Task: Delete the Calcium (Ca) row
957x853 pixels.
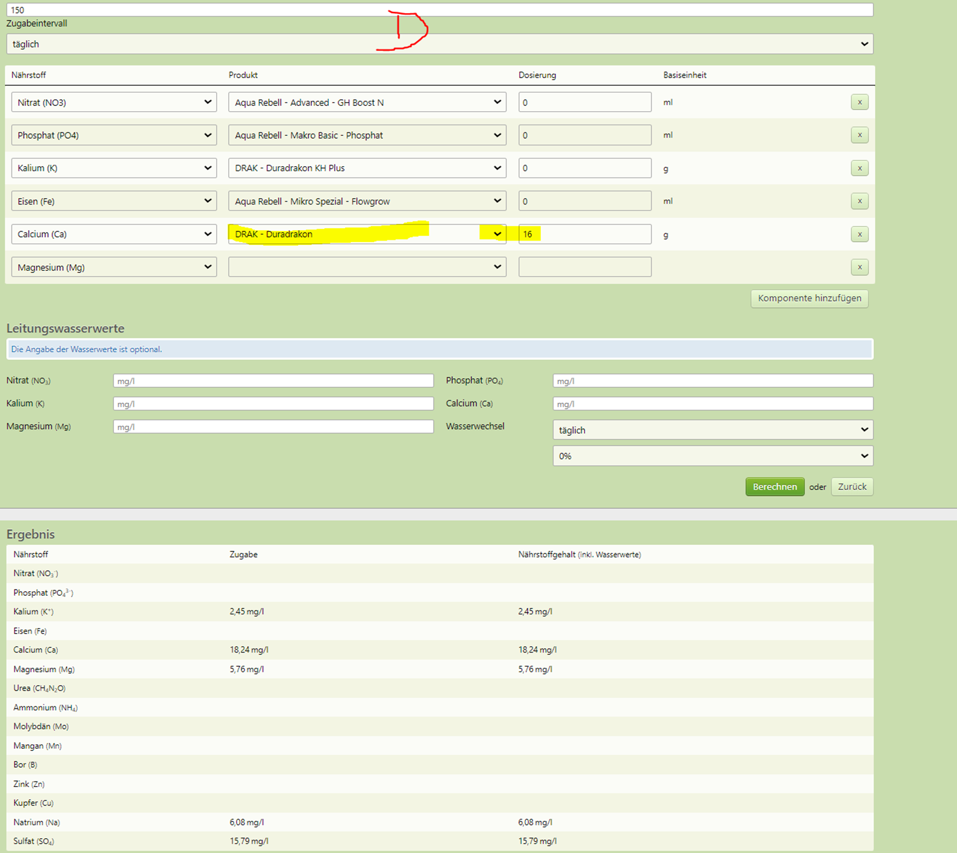Action: (860, 234)
